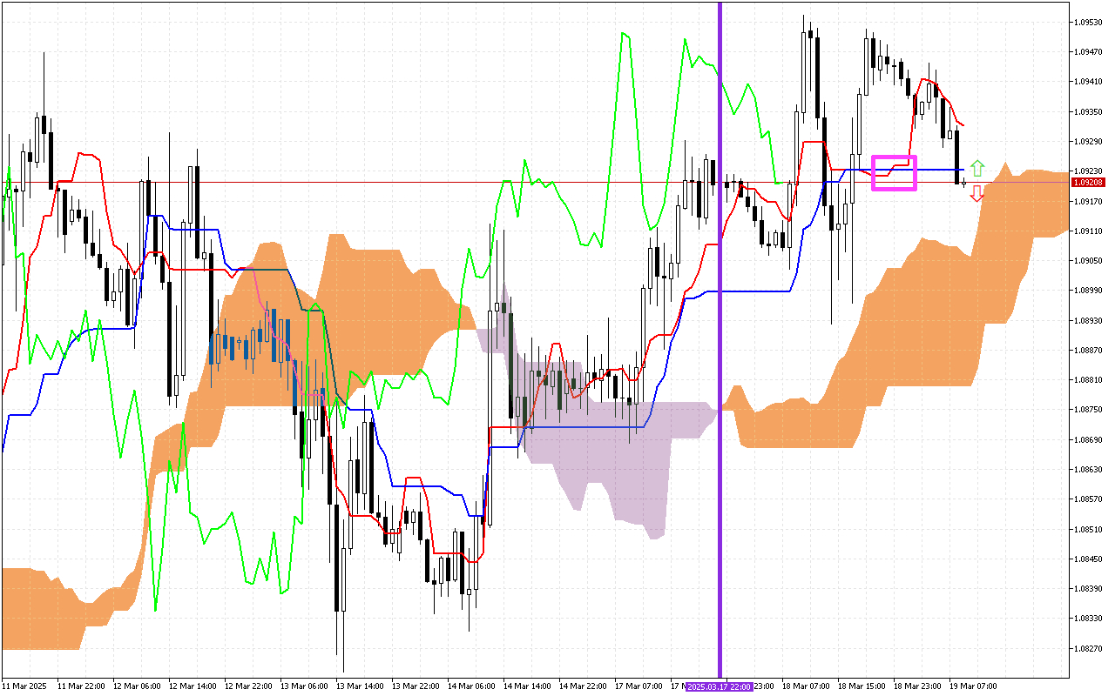Click the 13 Mar 14:00 time label
Image resolution: width=1115 pixels, height=696 pixels.
point(360,686)
